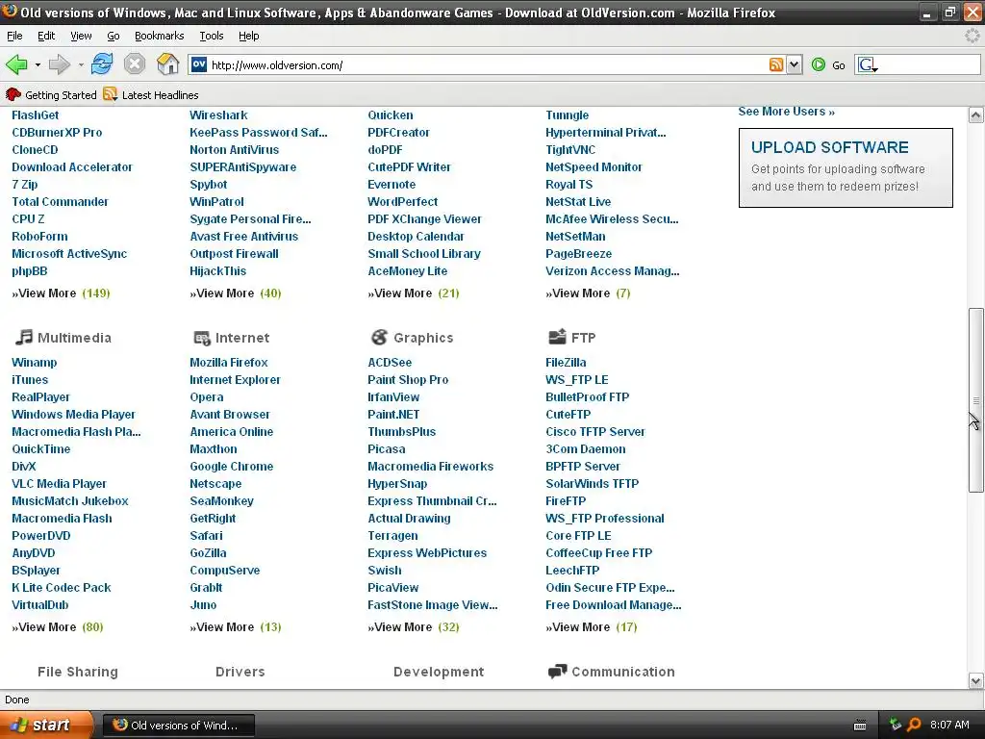Click the orange RSS feed icon in address bar

(x=776, y=64)
